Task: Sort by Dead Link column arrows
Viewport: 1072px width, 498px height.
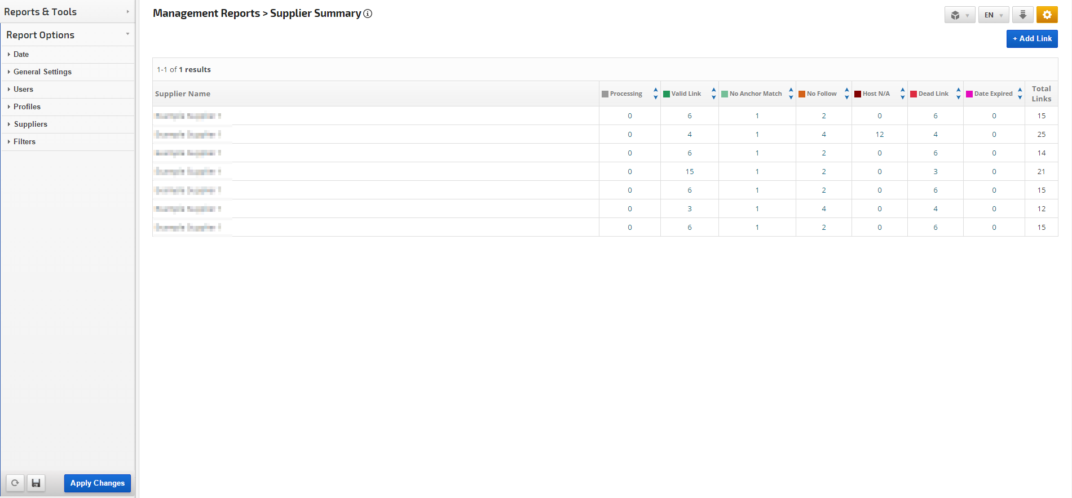Action: tap(958, 94)
